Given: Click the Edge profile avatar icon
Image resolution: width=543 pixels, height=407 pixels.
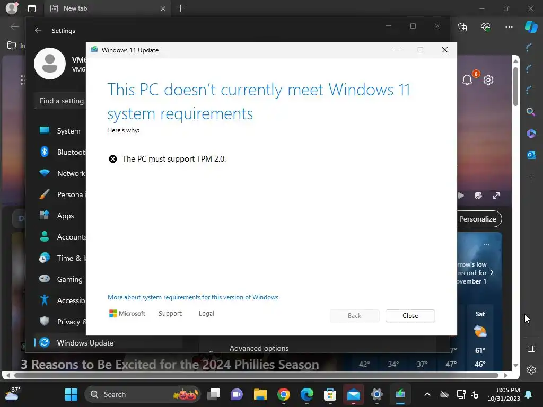Looking at the screenshot, I should pyautogui.click(x=12, y=8).
